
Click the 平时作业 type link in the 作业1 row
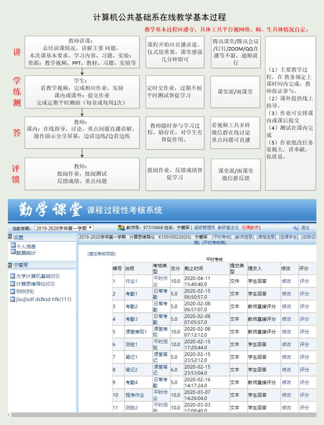(160, 281)
